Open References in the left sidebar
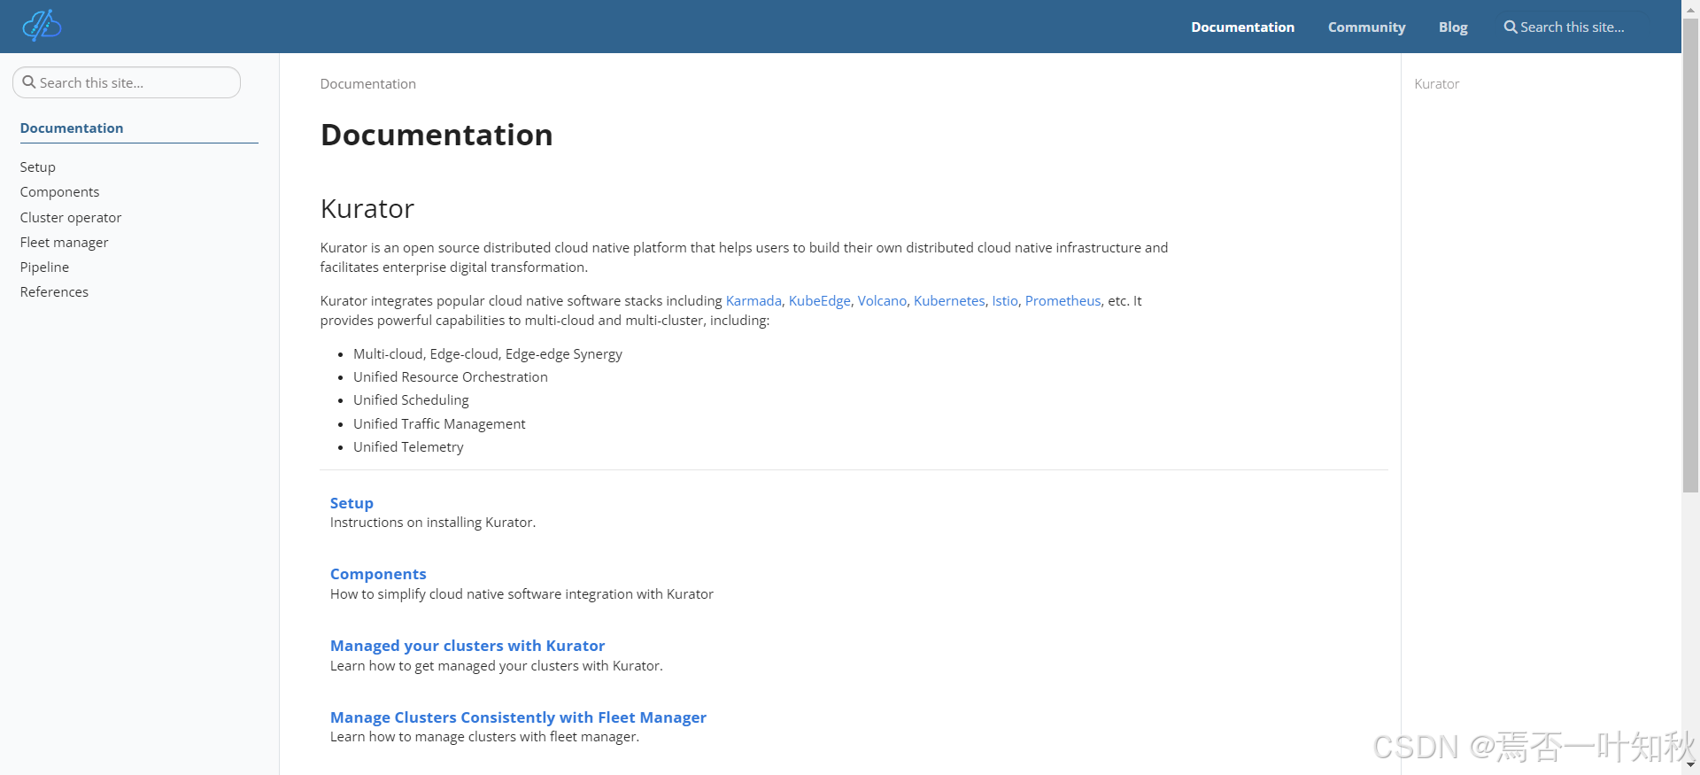 (x=54, y=292)
